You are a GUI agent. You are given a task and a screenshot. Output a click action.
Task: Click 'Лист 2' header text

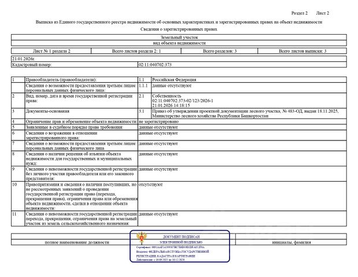point(322,13)
